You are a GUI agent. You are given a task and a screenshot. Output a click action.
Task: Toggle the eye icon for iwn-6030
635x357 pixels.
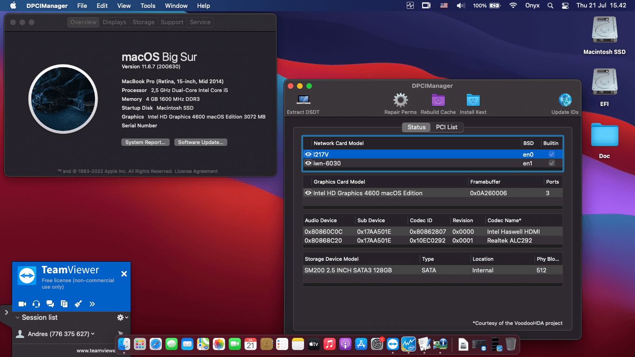[x=308, y=163]
